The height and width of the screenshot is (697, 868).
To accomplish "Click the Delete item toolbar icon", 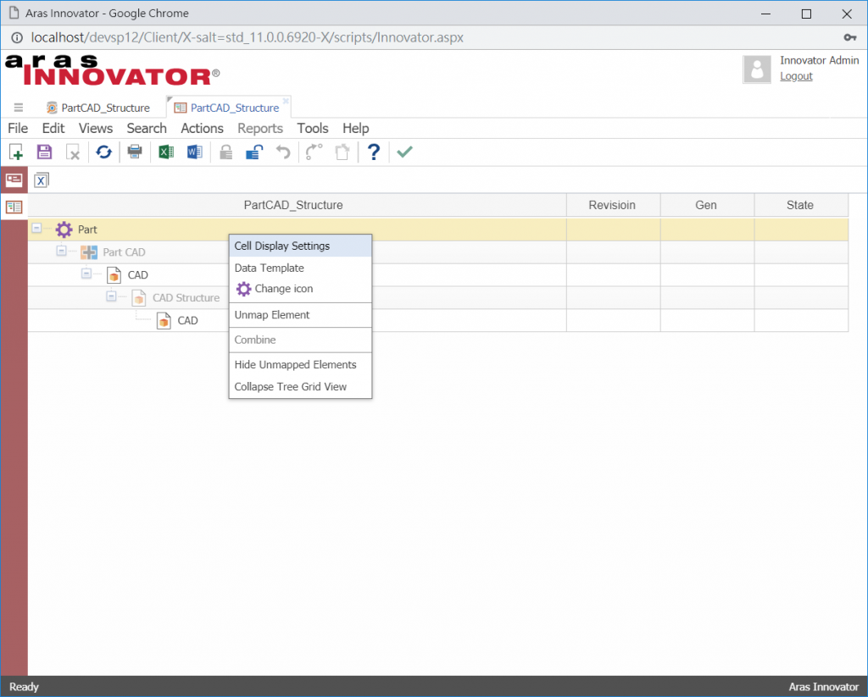I will point(73,152).
